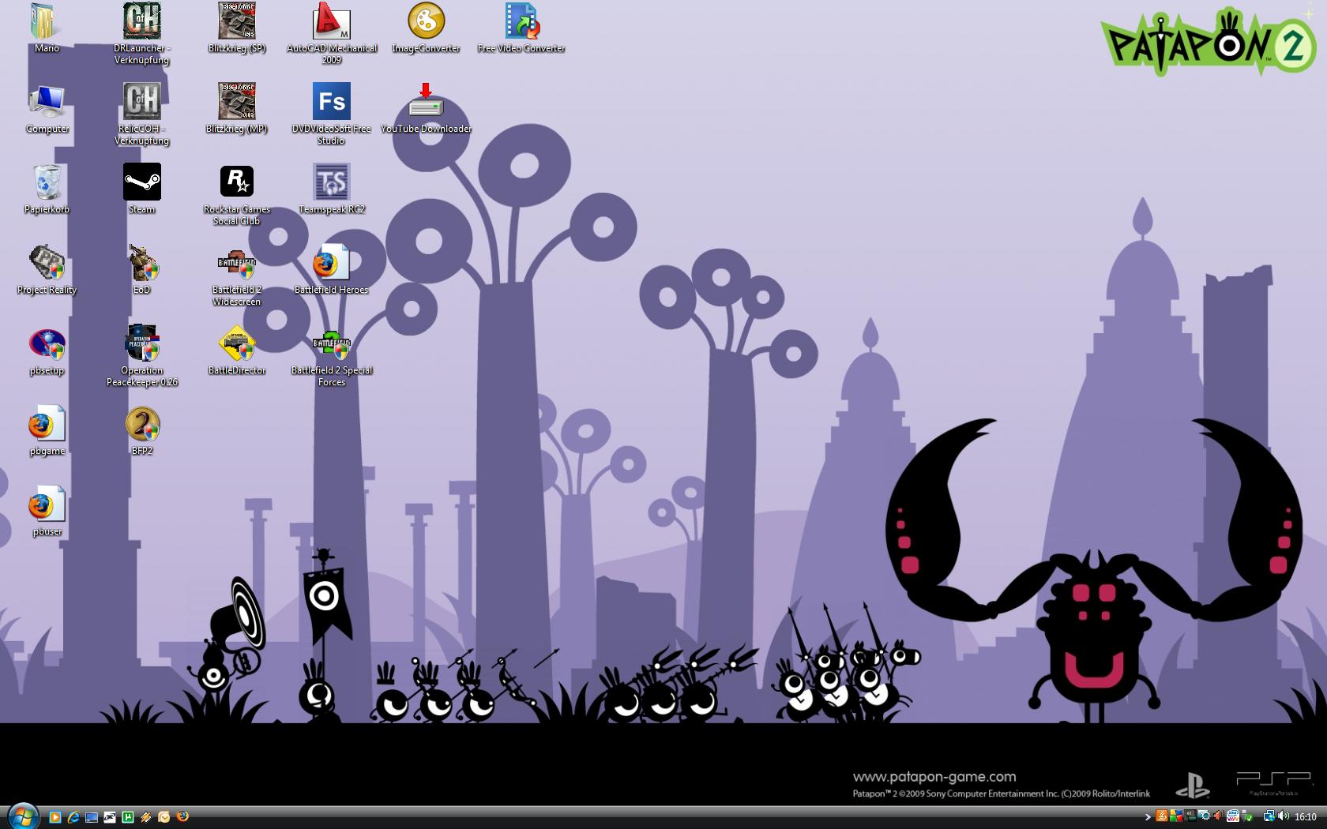1327x829 pixels.
Task: Open the volume speaker tray icon
Action: [x=1283, y=816]
